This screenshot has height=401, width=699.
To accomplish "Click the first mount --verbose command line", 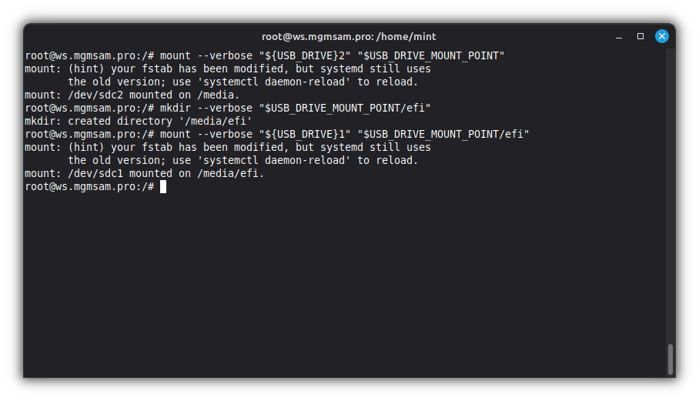I will (x=264, y=56).
